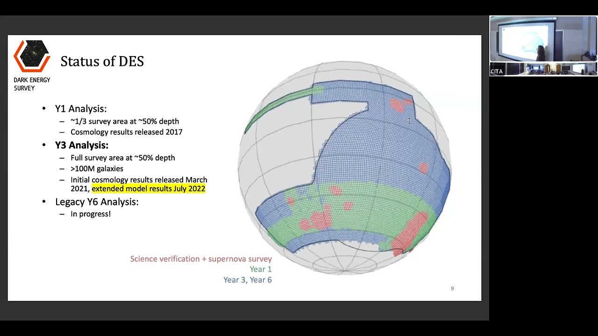The width and height of the screenshot is (598, 336).
Task: Click the DES survey footprint globe
Action: pyautogui.click(x=345, y=168)
